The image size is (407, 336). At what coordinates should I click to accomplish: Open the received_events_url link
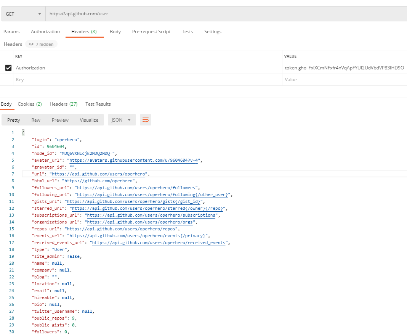coord(159,243)
